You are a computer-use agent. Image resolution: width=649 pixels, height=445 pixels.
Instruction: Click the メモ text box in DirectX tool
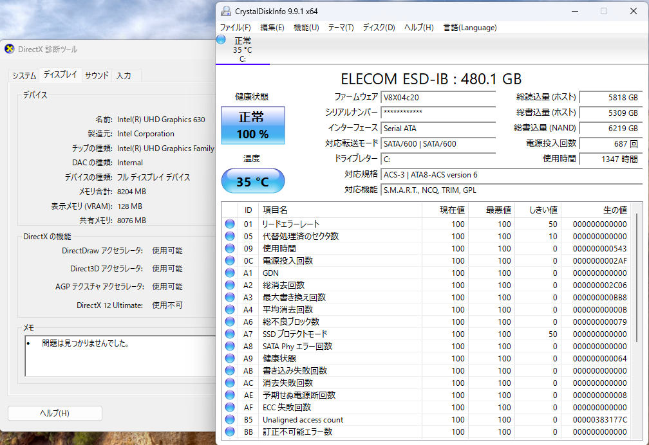[120, 356]
